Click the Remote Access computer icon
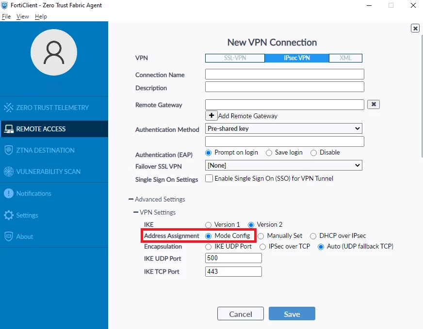 [9, 129]
